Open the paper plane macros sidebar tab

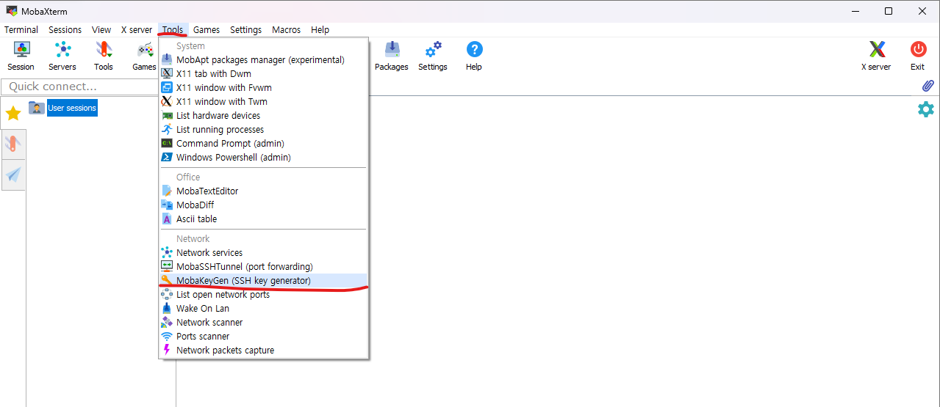(x=13, y=175)
